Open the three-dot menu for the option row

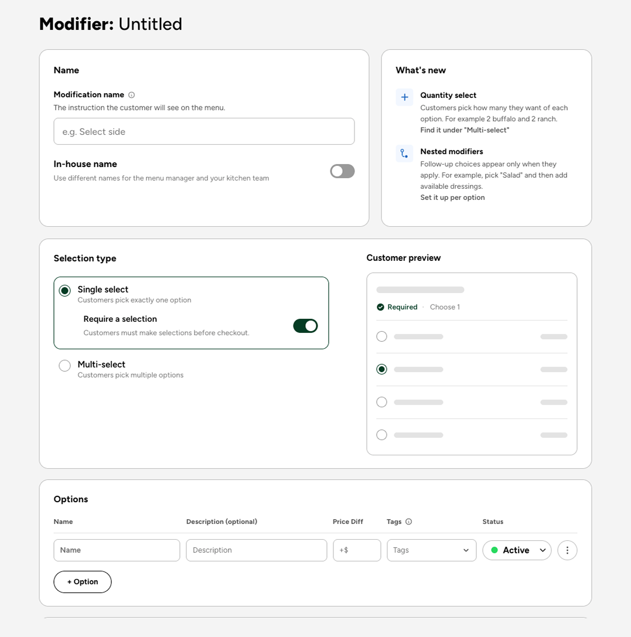click(x=567, y=550)
